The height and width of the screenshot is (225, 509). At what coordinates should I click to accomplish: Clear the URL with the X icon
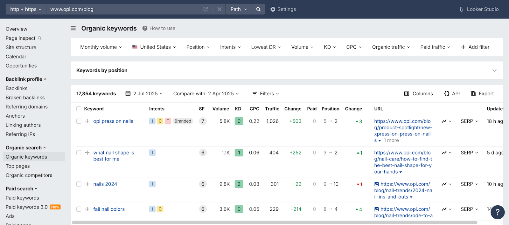(x=220, y=9)
